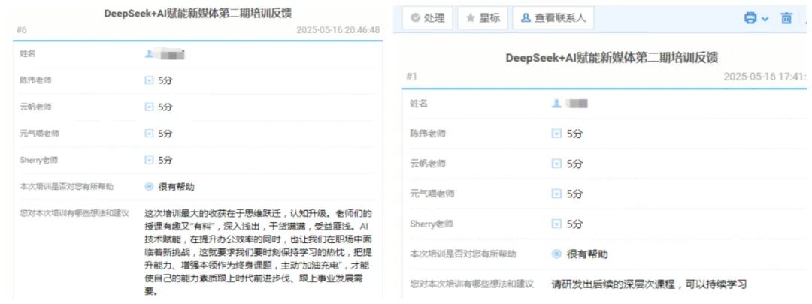The image size is (812, 304).
Task: Click the 元气嗯老师 score icon in feedback #1
Action: [x=556, y=194]
